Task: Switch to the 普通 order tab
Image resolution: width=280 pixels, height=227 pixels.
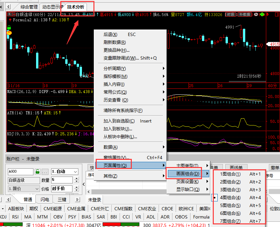Action: pos(28,199)
